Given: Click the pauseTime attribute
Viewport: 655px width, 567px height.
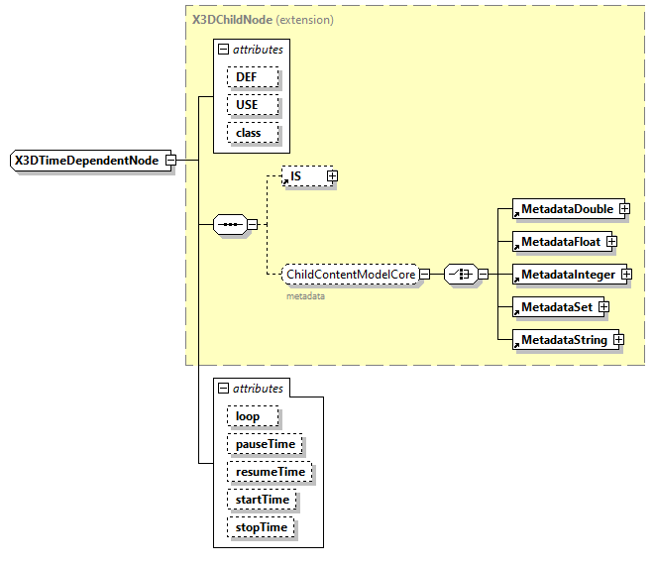Looking at the screenshot, I should pyautogui.click(x=264, y=444).
